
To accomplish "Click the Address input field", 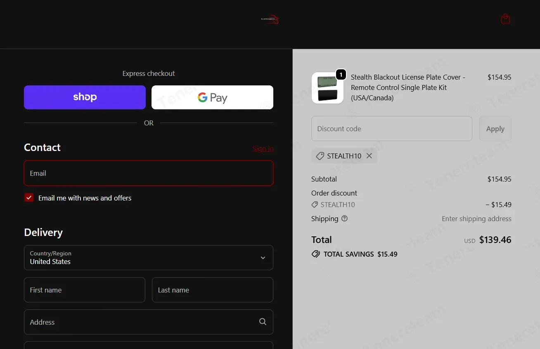I will [149, 322].
